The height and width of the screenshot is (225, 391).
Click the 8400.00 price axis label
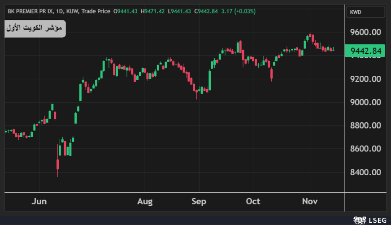click(x=365, y=172)
